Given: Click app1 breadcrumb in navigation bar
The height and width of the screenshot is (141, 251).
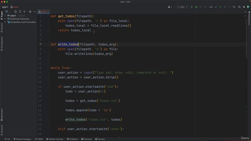Looking at the screenshot, I should (5, 7).
